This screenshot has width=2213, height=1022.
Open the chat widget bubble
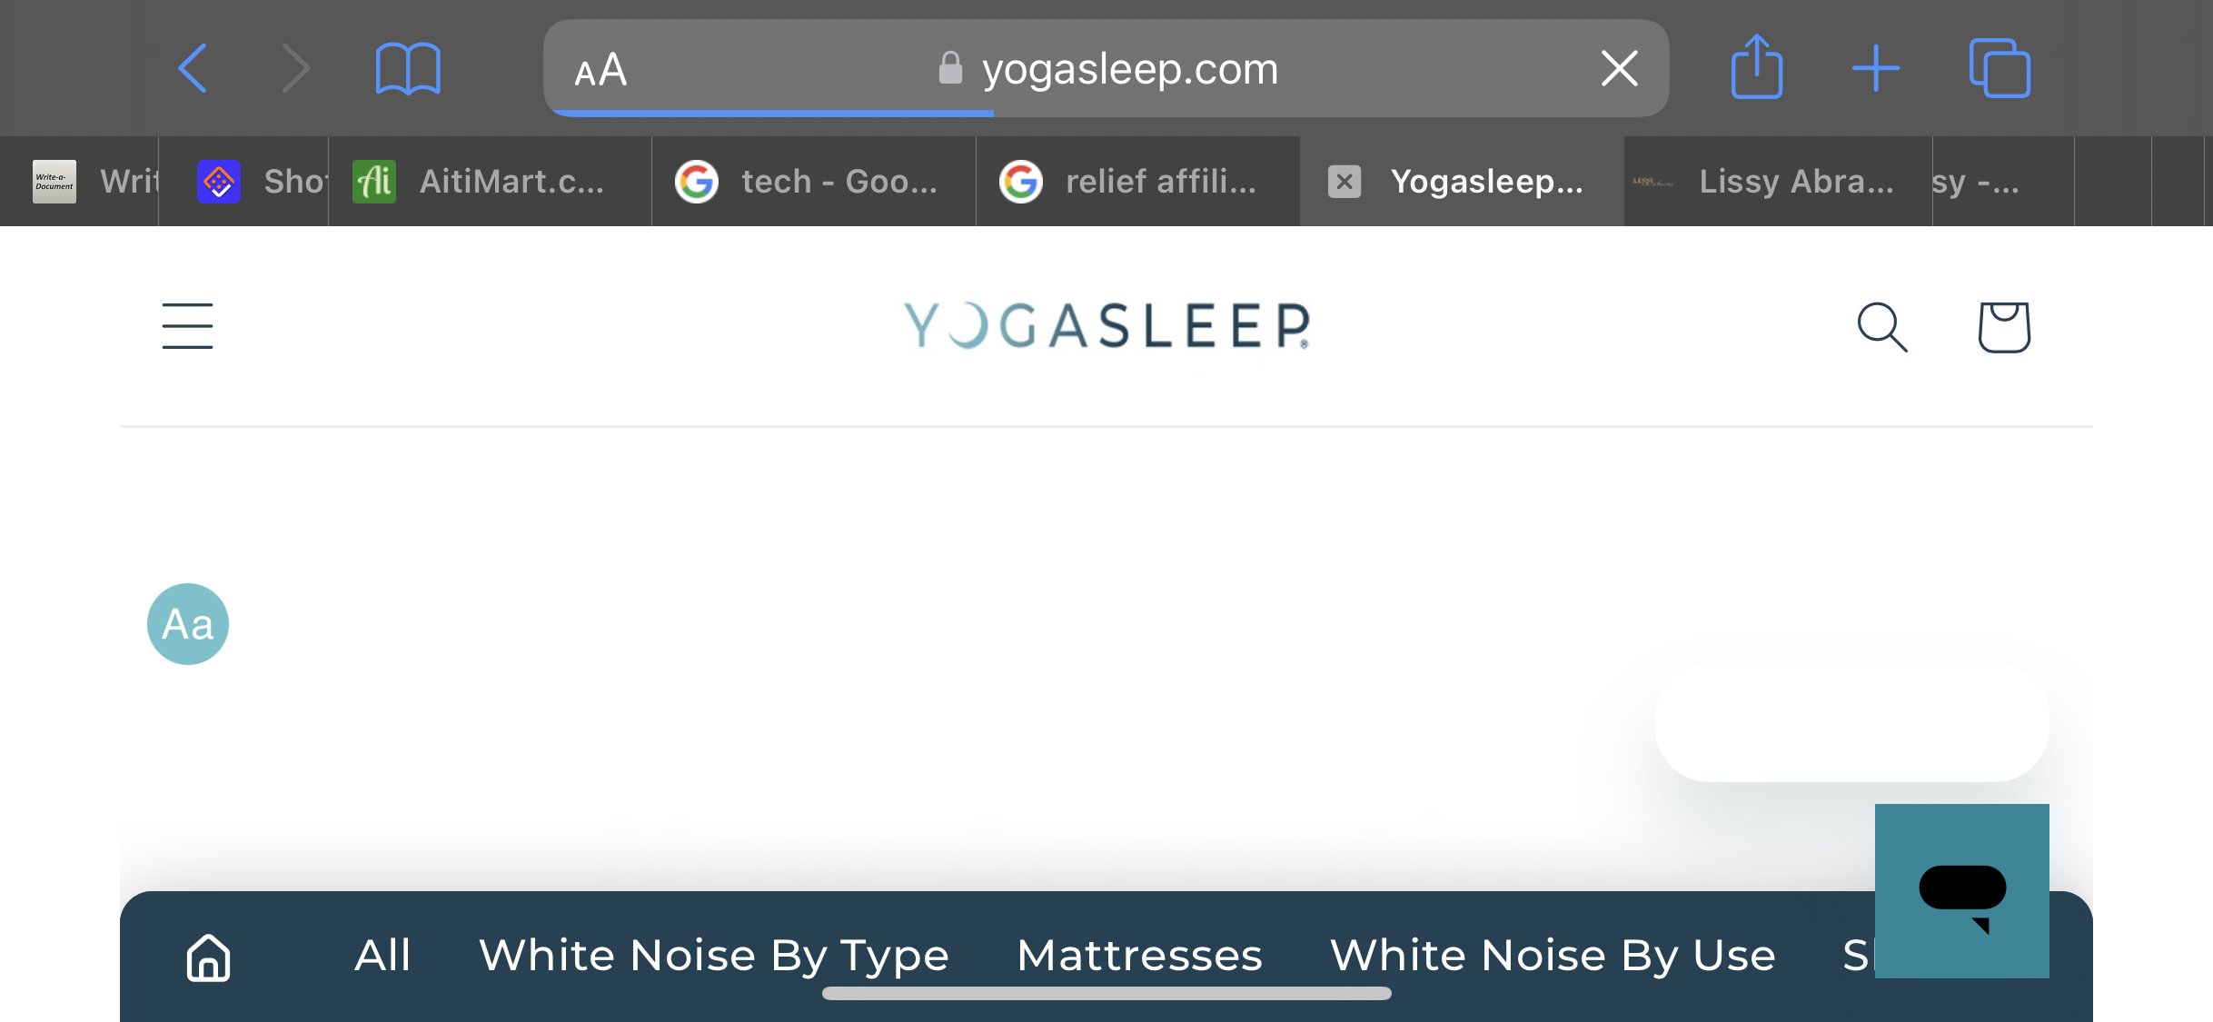tap(1961, 890)
